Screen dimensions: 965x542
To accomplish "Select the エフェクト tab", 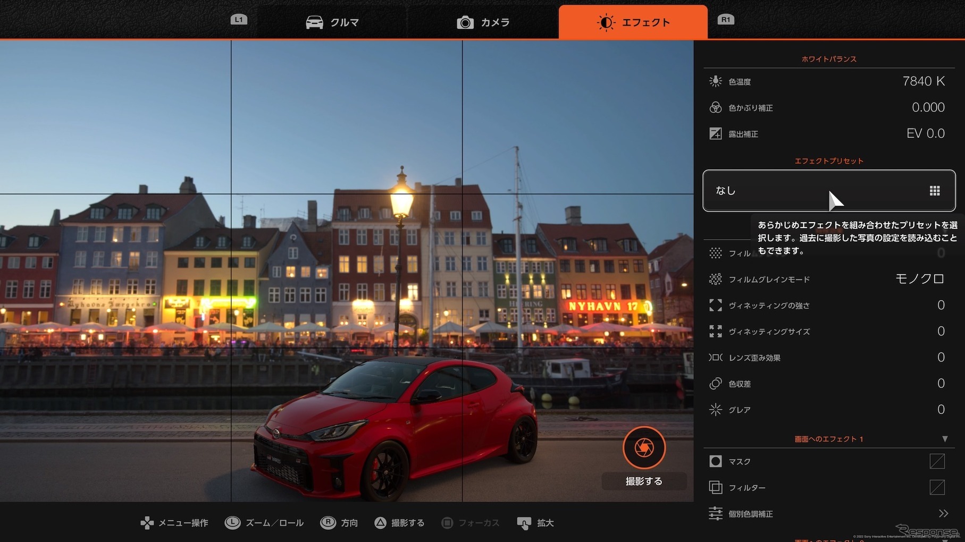I will tap(633, 22).
